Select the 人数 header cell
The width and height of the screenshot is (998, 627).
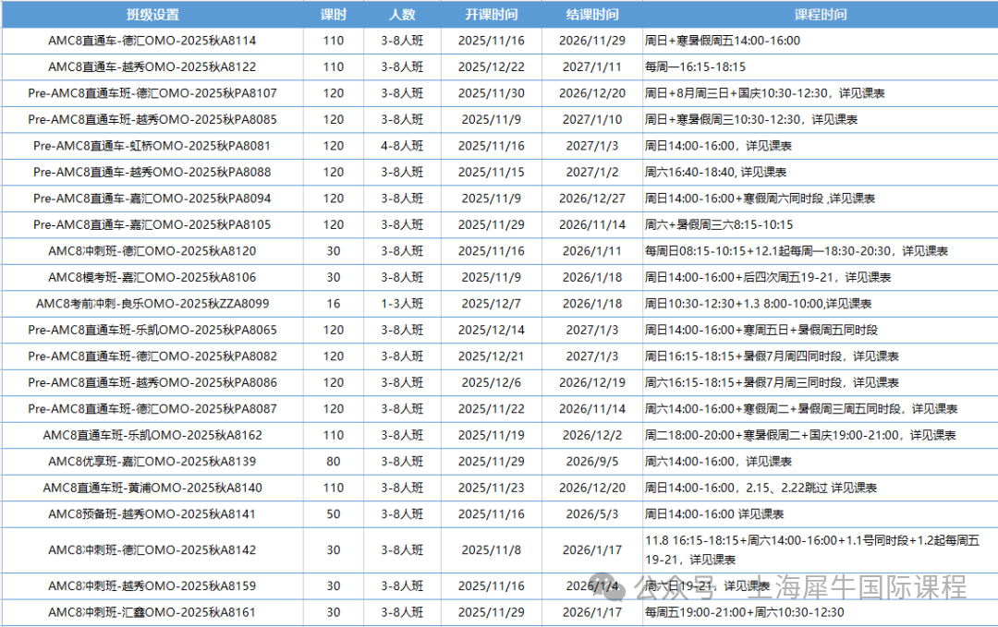403,15
